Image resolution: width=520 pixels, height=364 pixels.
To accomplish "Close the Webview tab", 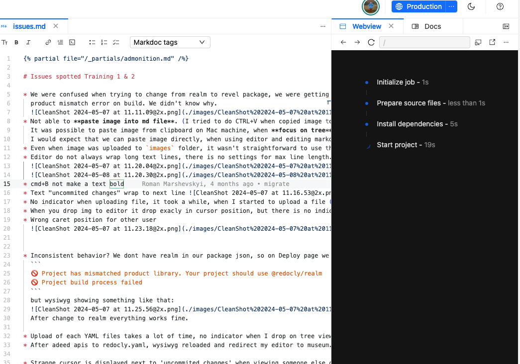I will coord(391,26).
